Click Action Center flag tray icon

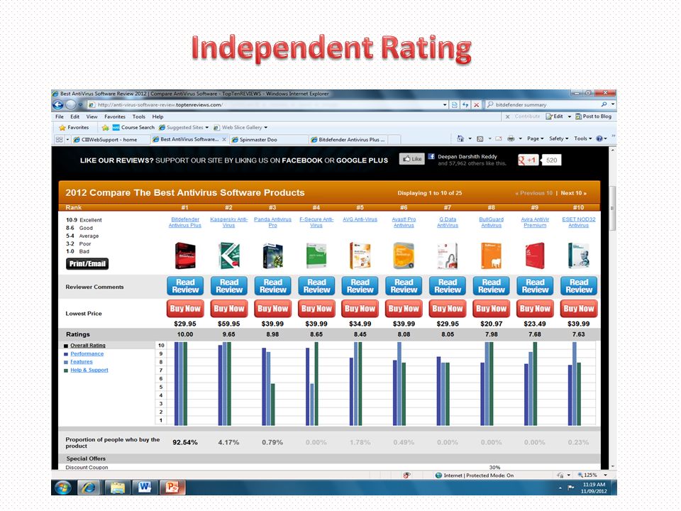pos(570,488)
